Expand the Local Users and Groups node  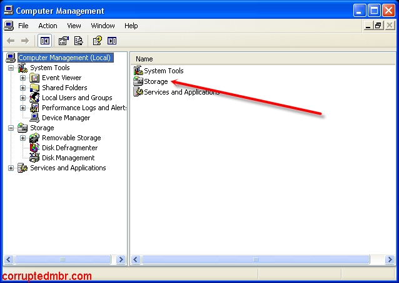point(23,98)
